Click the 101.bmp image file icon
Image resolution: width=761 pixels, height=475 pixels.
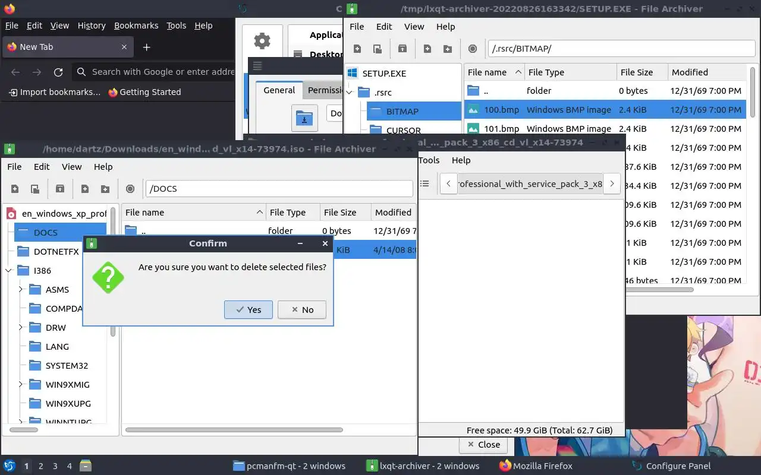click(x=473, y=128)
